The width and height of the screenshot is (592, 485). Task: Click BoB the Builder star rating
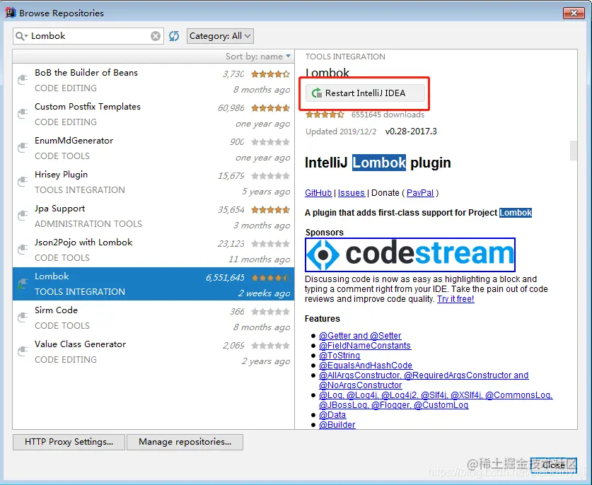(x=271, y=74)
